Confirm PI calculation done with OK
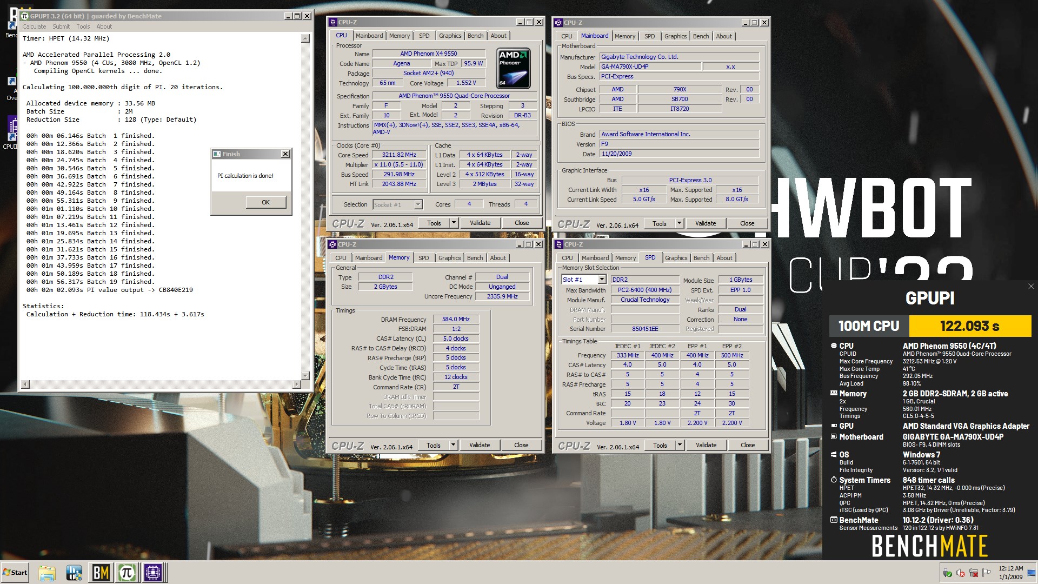This screenshot has height=584, width=1038. tap(265, 202)
